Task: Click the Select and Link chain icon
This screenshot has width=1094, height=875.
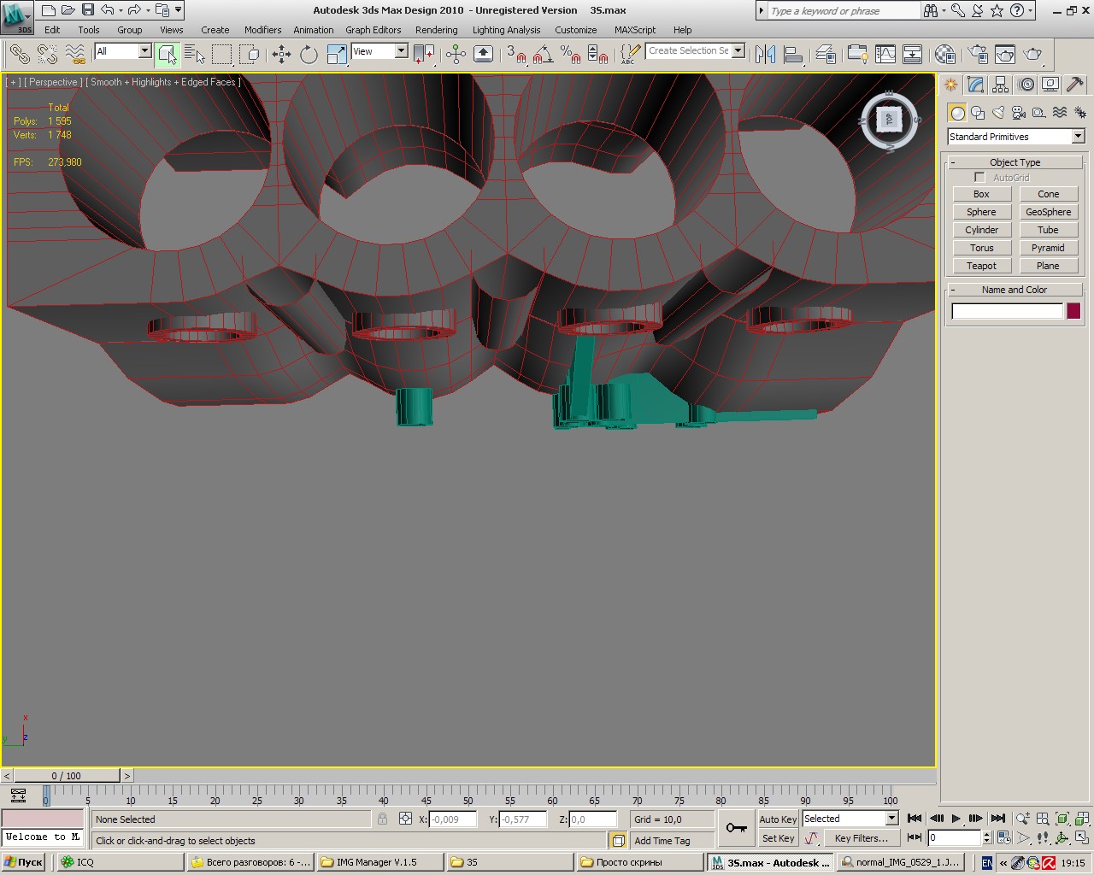Action: (19, 55)
